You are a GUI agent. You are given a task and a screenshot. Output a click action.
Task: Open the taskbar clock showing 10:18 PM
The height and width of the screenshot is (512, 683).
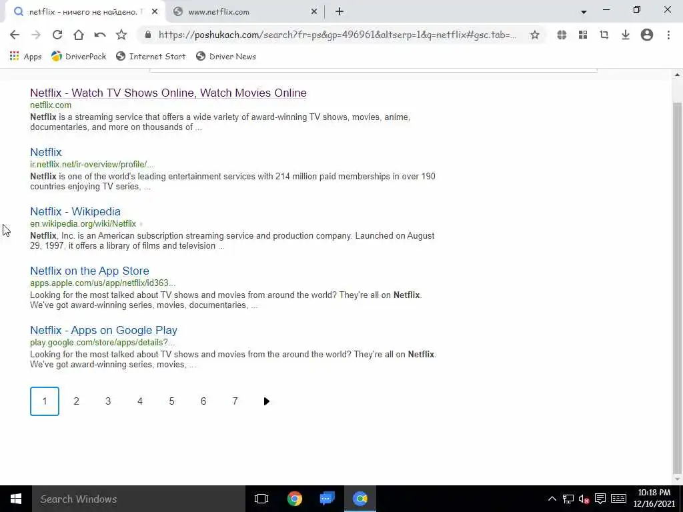(654, 499)
